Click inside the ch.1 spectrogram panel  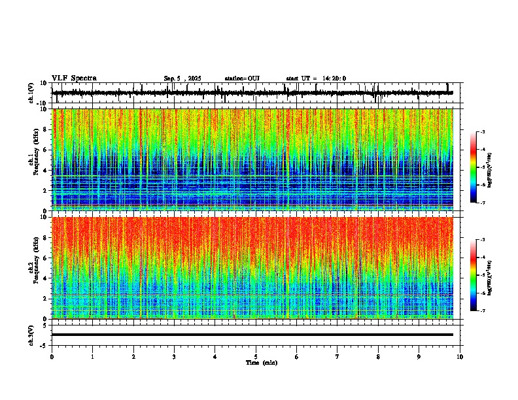(252, 159)
